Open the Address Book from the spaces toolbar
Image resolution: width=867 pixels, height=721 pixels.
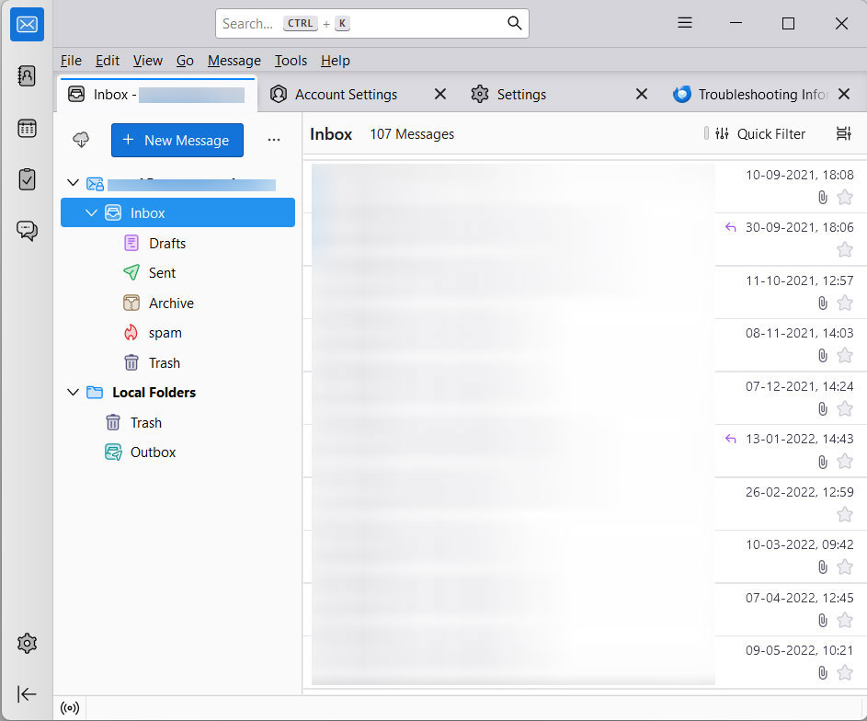coord(27,76)
